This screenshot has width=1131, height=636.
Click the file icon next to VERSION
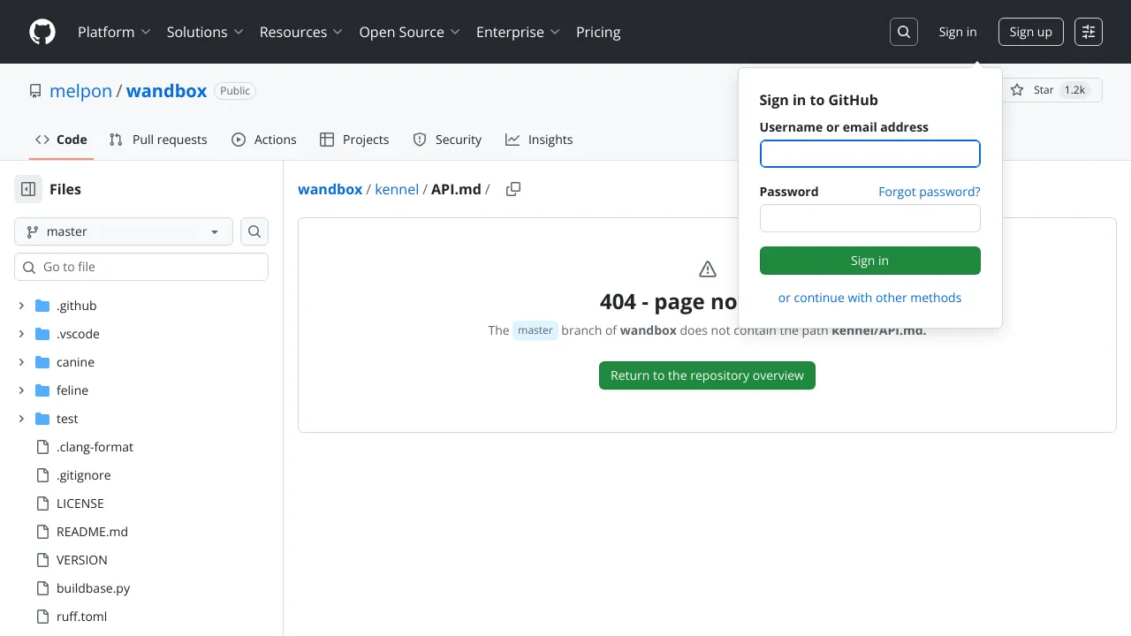(x=42, y=560)
